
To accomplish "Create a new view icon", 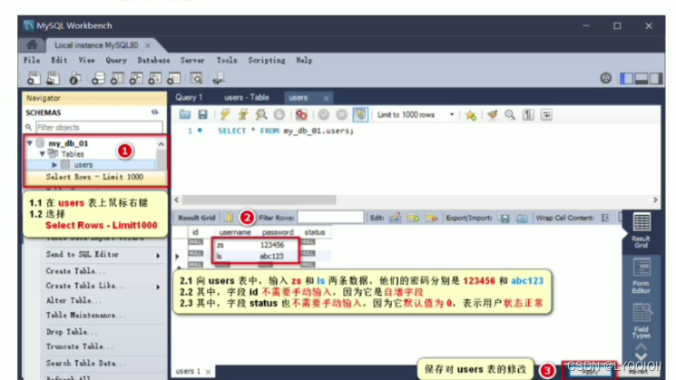I will (136, 78).
